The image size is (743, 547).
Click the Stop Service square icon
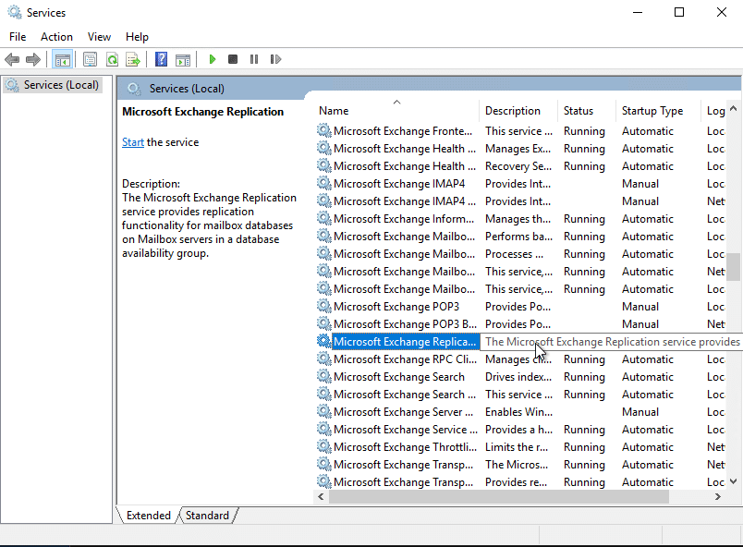click(x=233, y=59)
